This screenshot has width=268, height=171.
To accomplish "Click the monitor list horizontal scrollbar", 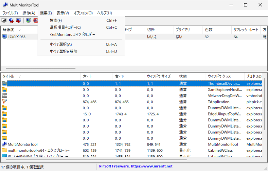I will [41, 68].
